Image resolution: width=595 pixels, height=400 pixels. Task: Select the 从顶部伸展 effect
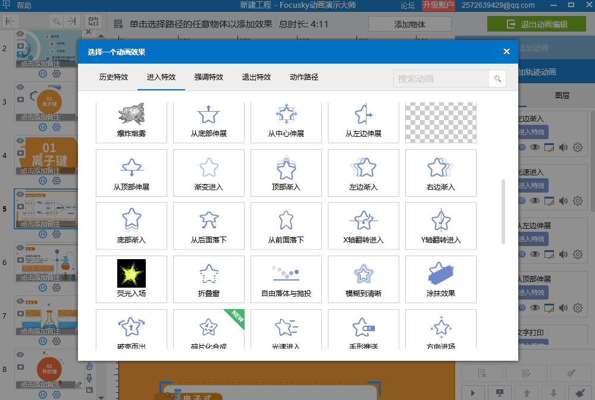[x=131, y=173]
